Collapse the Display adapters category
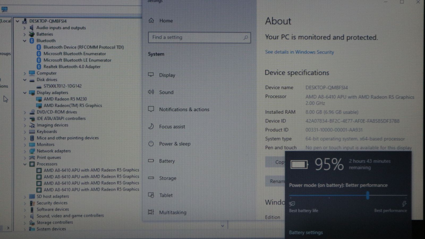 [24, 93]
